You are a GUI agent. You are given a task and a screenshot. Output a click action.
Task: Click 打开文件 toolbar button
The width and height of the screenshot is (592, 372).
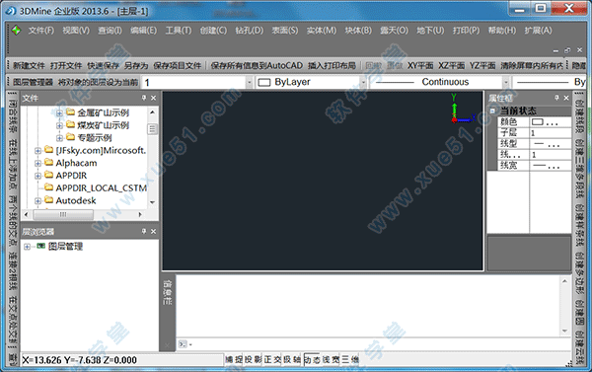tap(66, 66)
